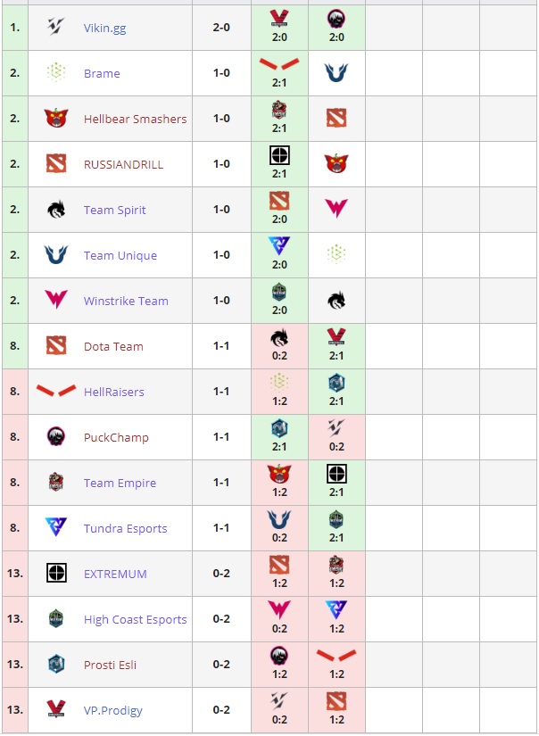
Task: Click the Team Spirit dragon logo beside its name
Action: [56, 210]
